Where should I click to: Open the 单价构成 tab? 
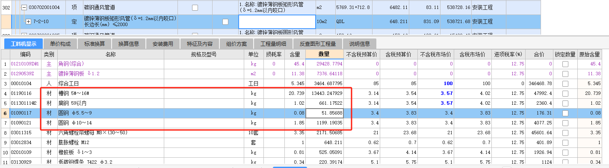(x=60, y=43)
